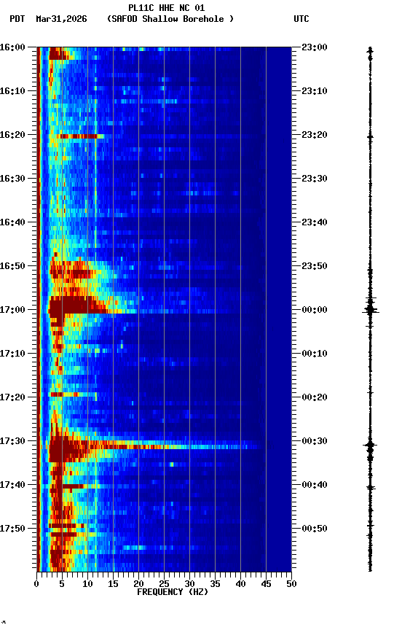This screenshot has height=630, width=402.
Task: Click the 0 Hz frequency tick label
Action: point(37,584)
